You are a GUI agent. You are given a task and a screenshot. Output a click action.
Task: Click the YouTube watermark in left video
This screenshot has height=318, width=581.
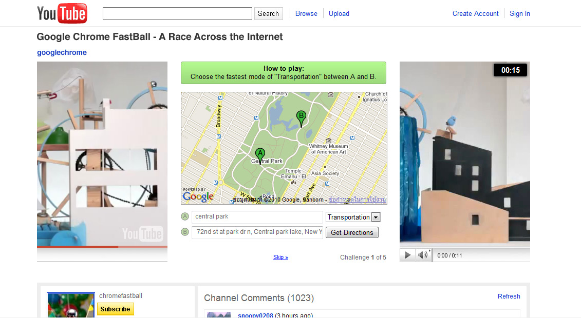coord(142,234)
